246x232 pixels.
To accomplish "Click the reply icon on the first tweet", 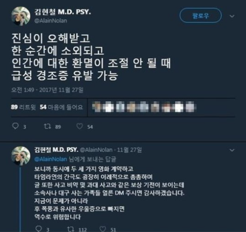I will (15, 126).
